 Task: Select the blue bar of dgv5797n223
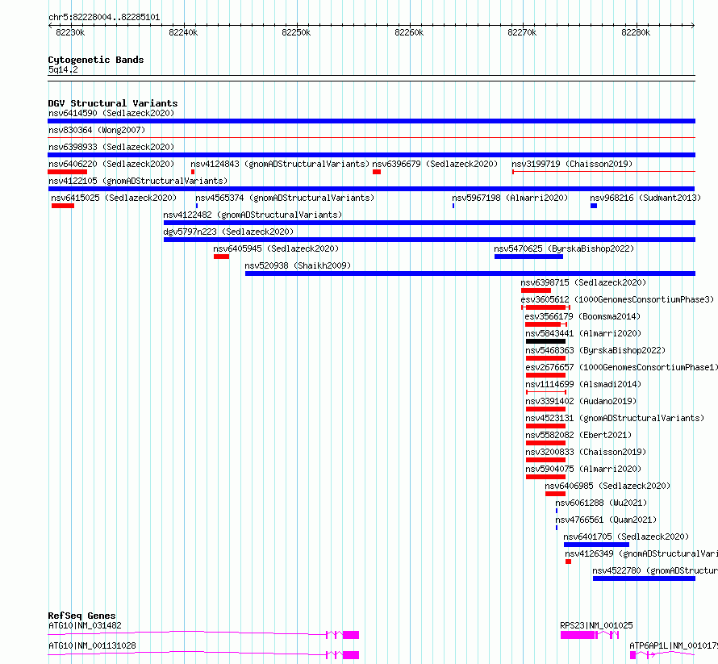429,240
